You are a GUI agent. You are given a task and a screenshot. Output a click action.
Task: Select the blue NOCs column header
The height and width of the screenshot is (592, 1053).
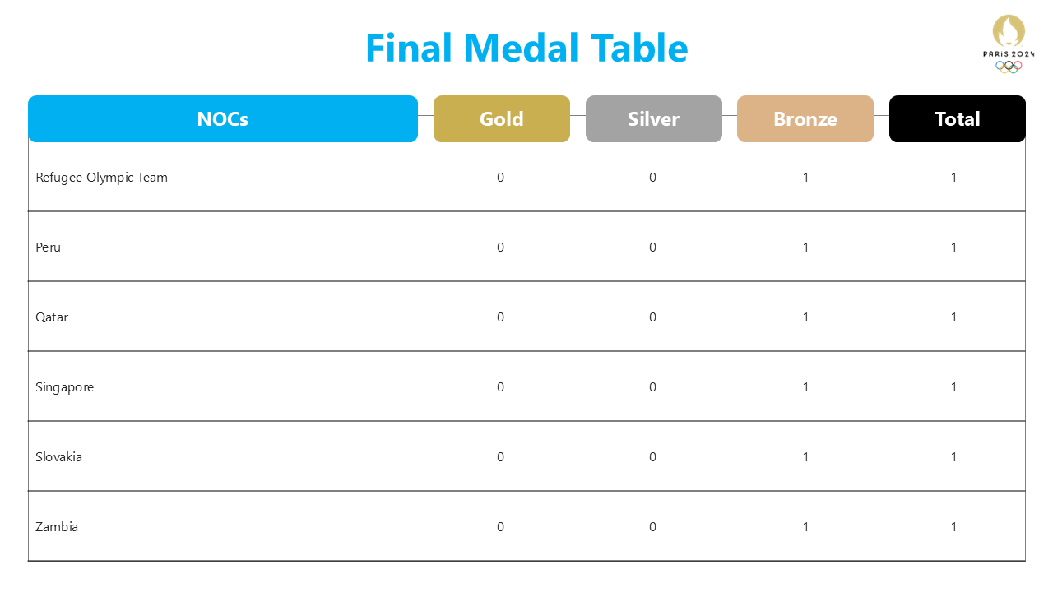[223, 119]
